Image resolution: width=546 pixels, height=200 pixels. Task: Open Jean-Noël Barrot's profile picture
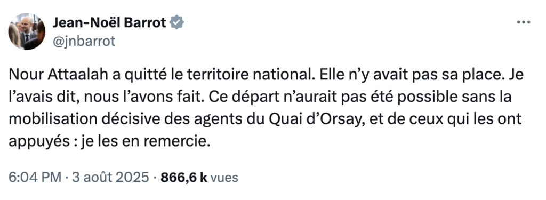tap(27, 31)
